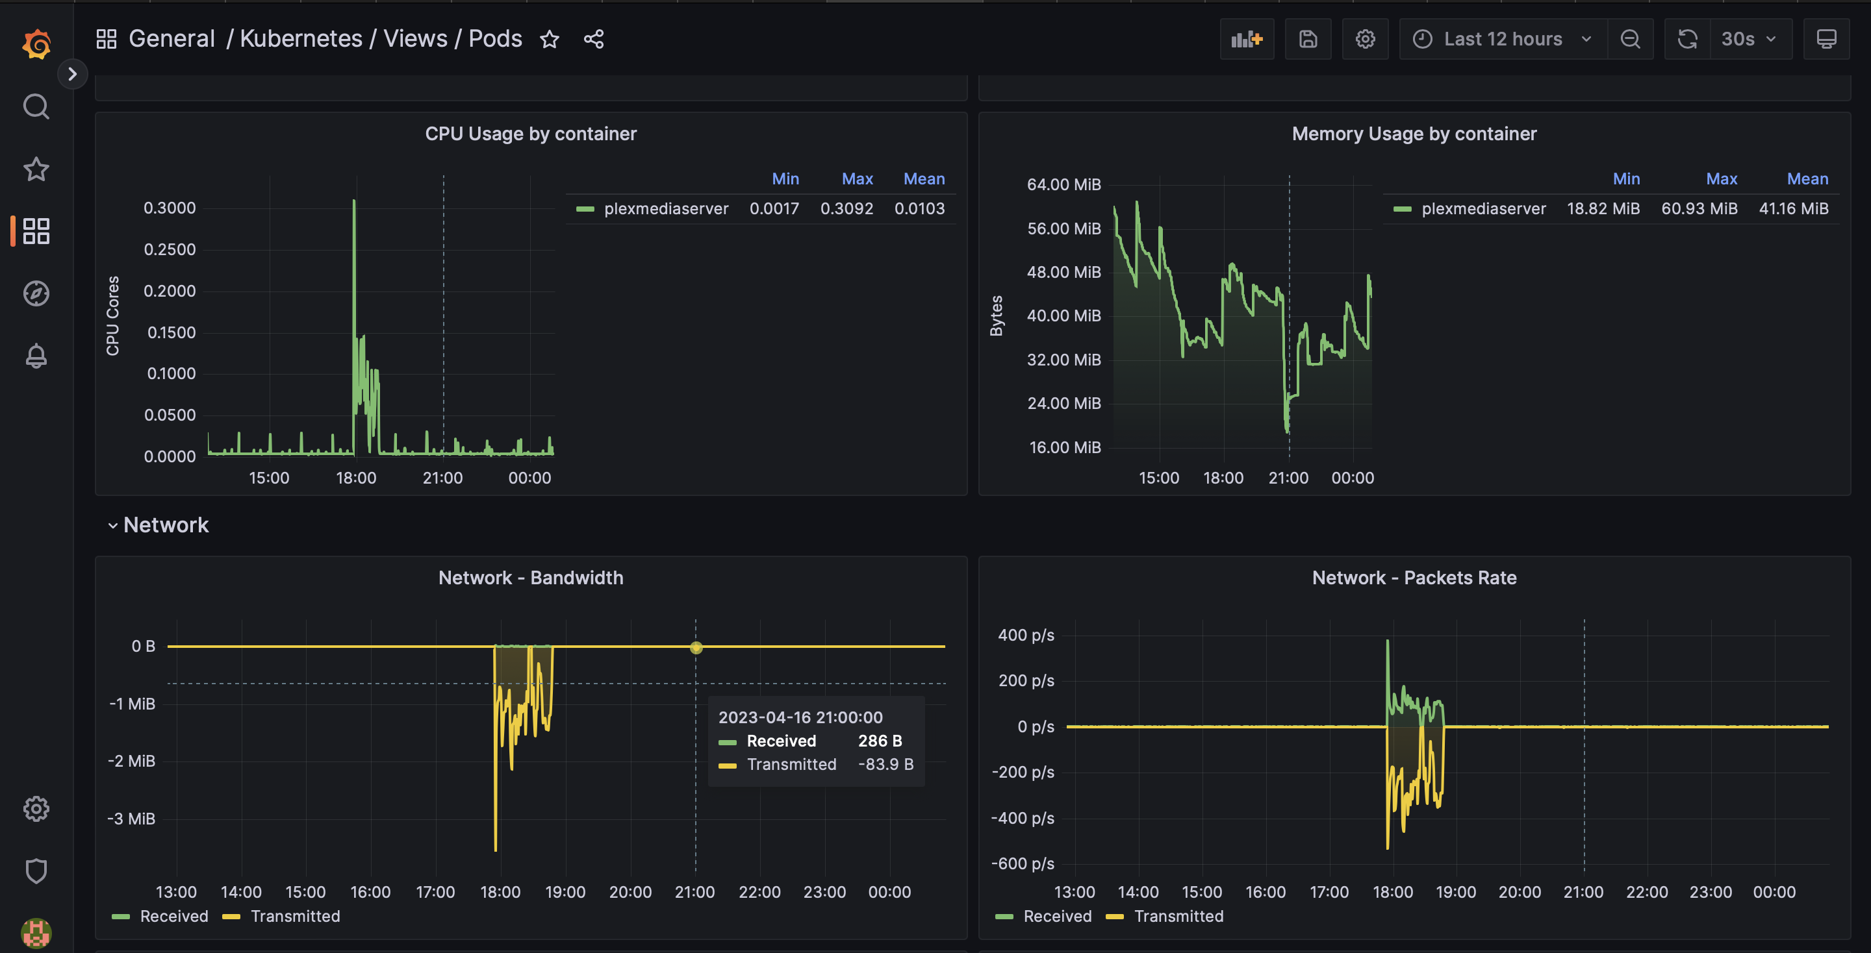Open the Kubernetes / Views / Pods breadcrumb title
This screenshot has height=953, width=1871.
click(381, 38)
